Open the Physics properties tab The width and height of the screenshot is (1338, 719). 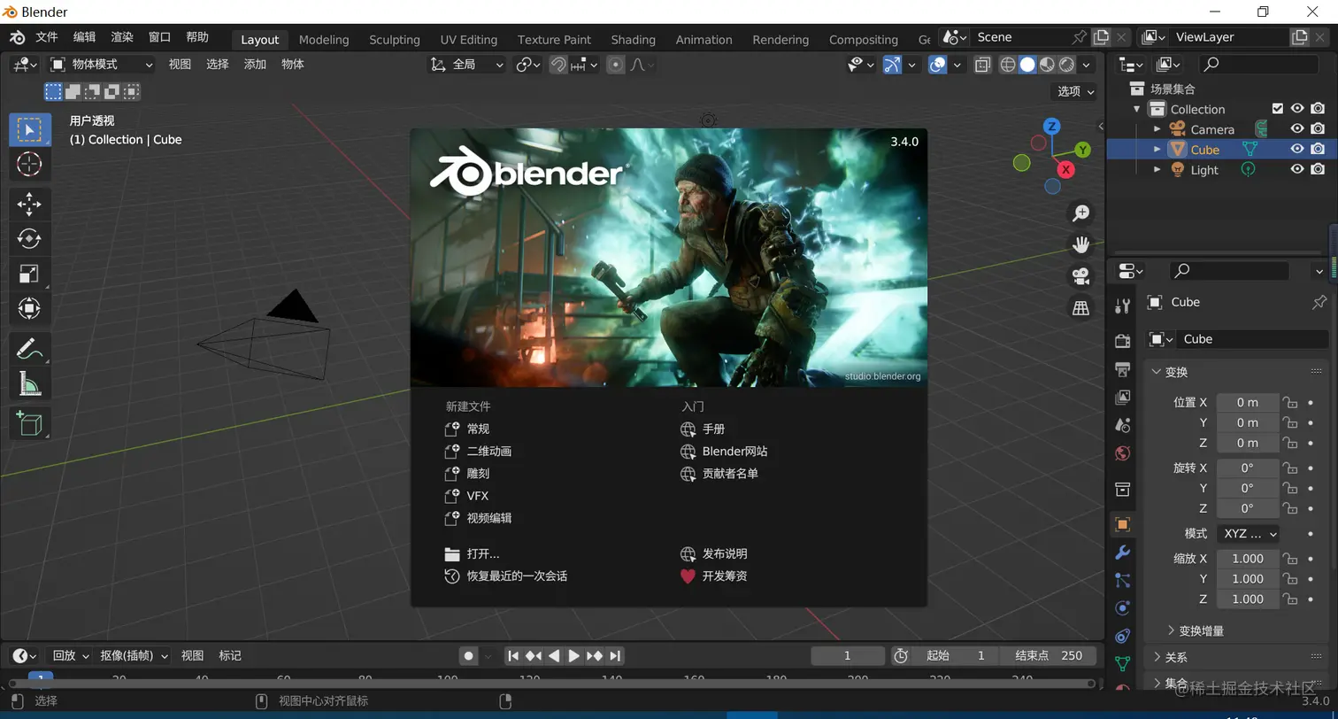pyautogui.click(x=1123, y=608)
